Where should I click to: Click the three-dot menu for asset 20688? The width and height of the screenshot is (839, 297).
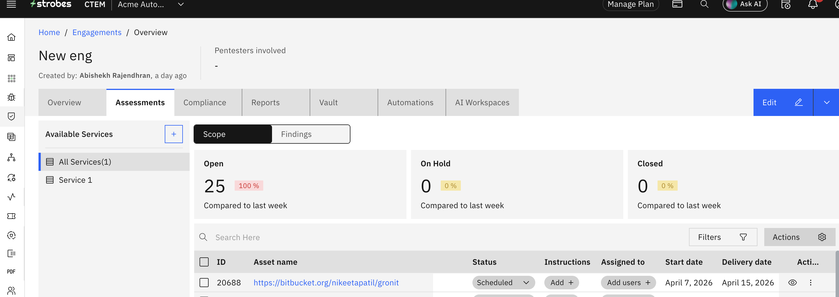811,282
